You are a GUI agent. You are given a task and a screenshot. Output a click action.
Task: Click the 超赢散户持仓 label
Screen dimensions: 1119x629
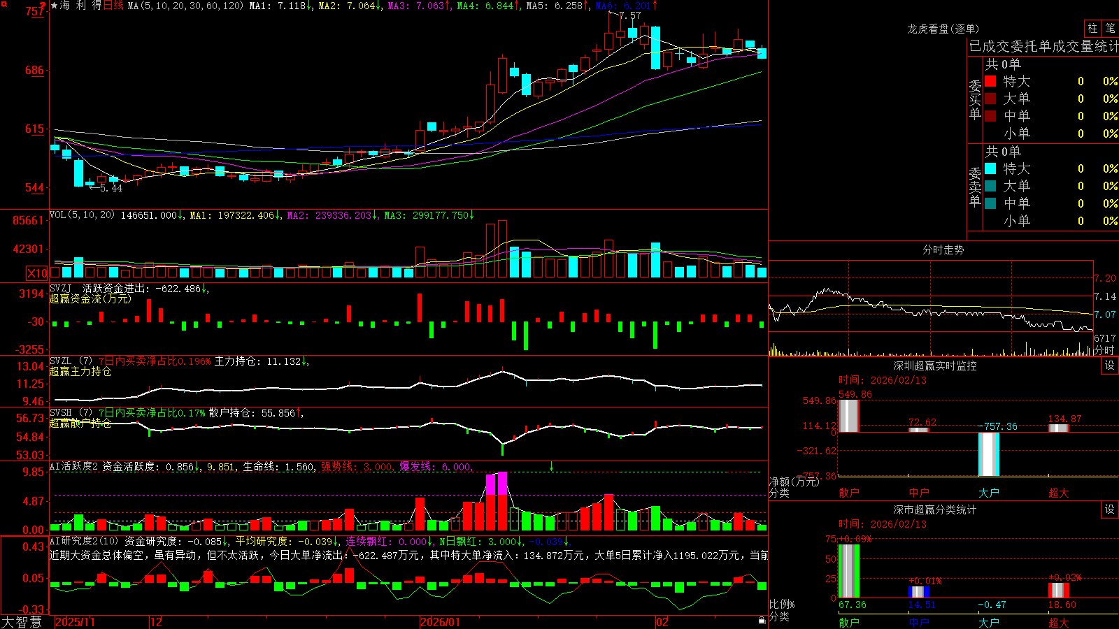pos(80,423)
